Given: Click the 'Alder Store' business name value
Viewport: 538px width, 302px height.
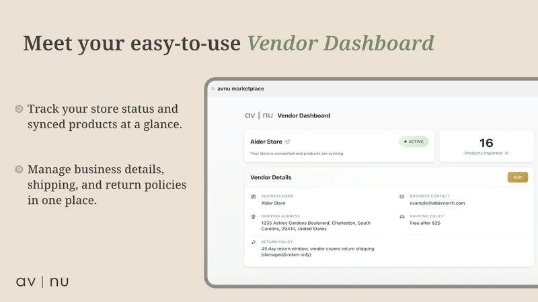Looking at the screenshot, I should click(x=273, y=203).
